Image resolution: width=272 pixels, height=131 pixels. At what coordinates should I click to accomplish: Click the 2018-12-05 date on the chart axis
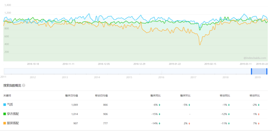tap(104, 64)
